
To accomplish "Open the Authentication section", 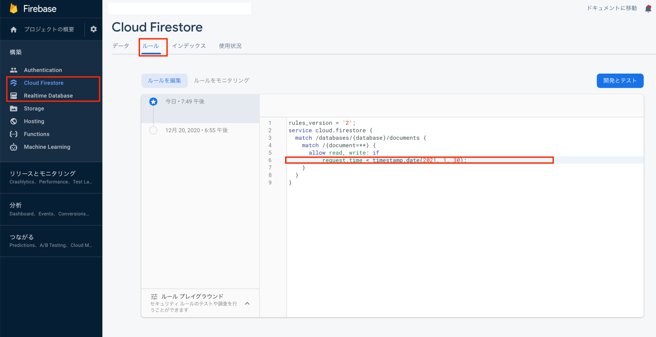I will [43, 70].
